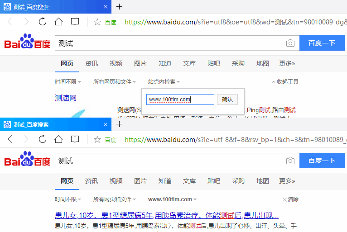Select 地图 tab in lower window
347x232 pixels.
[263, 181]
